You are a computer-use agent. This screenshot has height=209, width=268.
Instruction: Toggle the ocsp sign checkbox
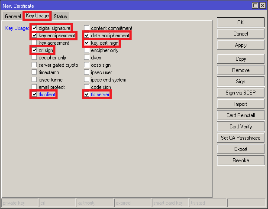[87, 65]
